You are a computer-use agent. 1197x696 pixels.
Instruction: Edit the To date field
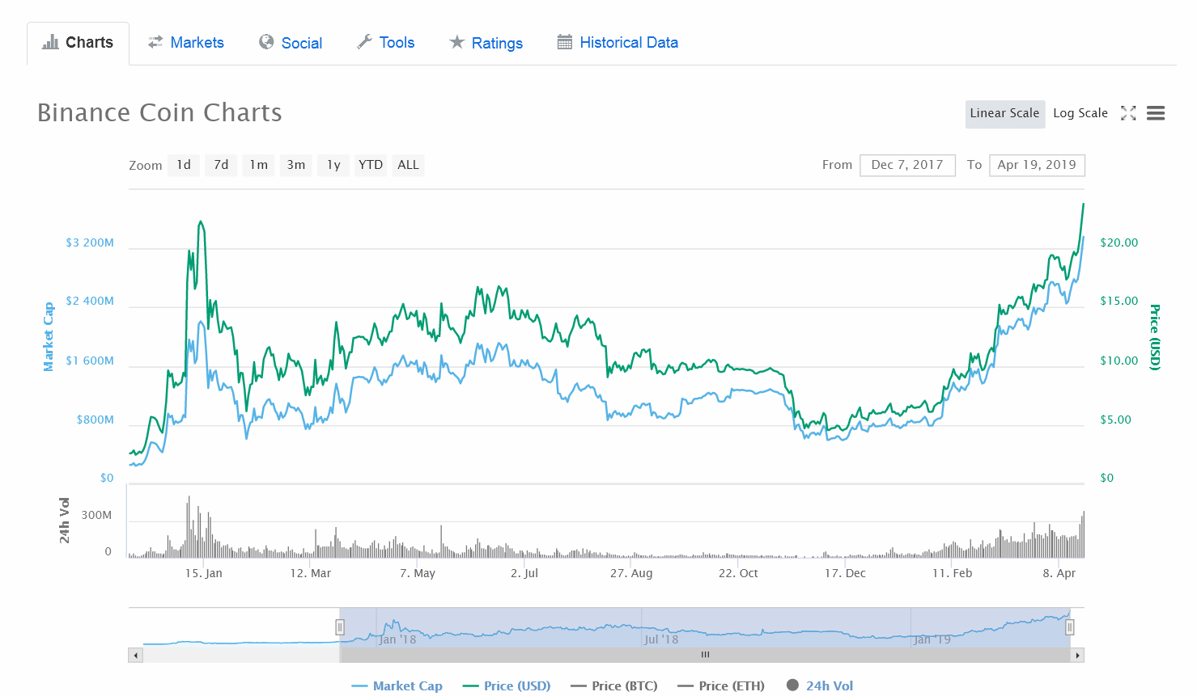(x=1037, y=165)
